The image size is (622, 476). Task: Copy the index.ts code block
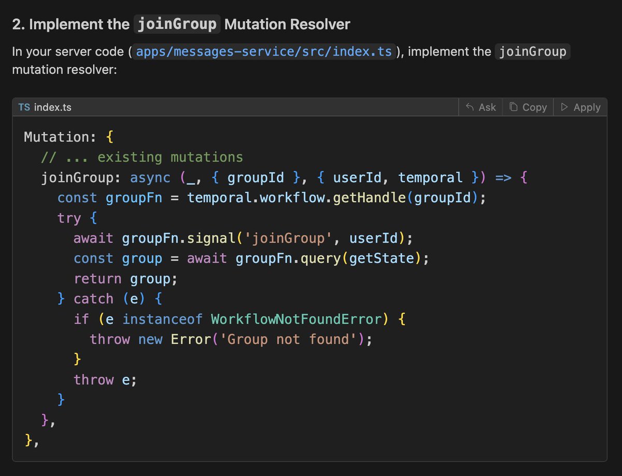(528, 107)
